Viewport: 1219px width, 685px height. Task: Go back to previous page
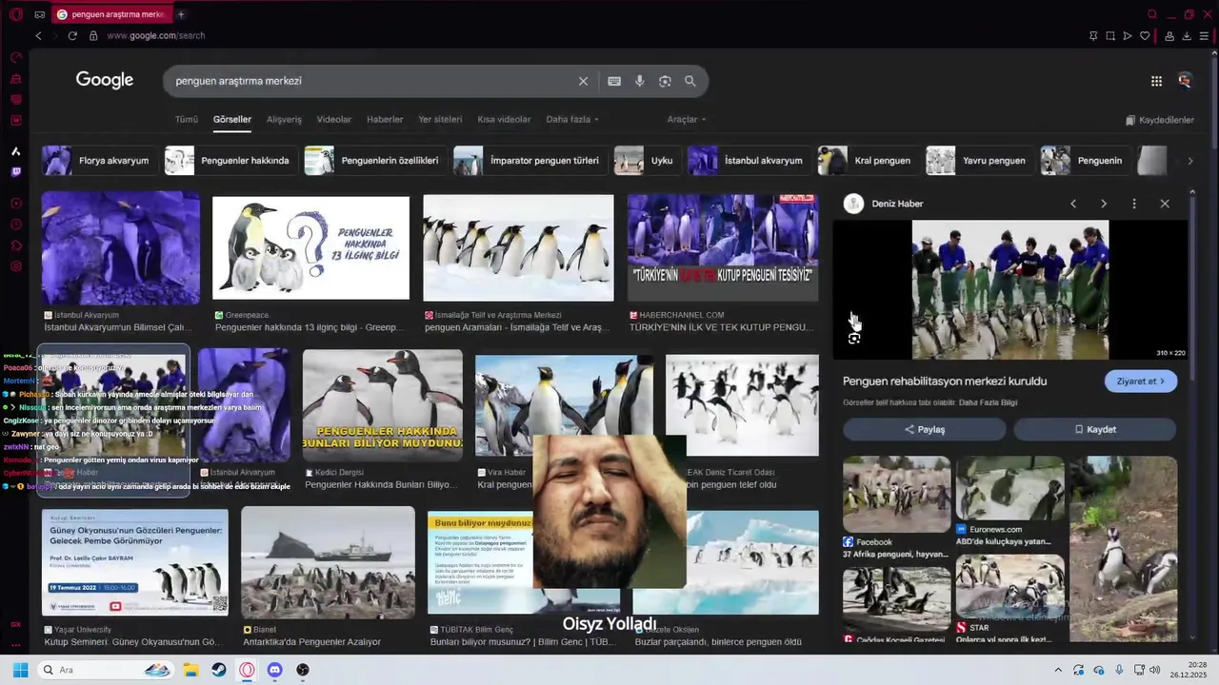[x=38, y=35]
